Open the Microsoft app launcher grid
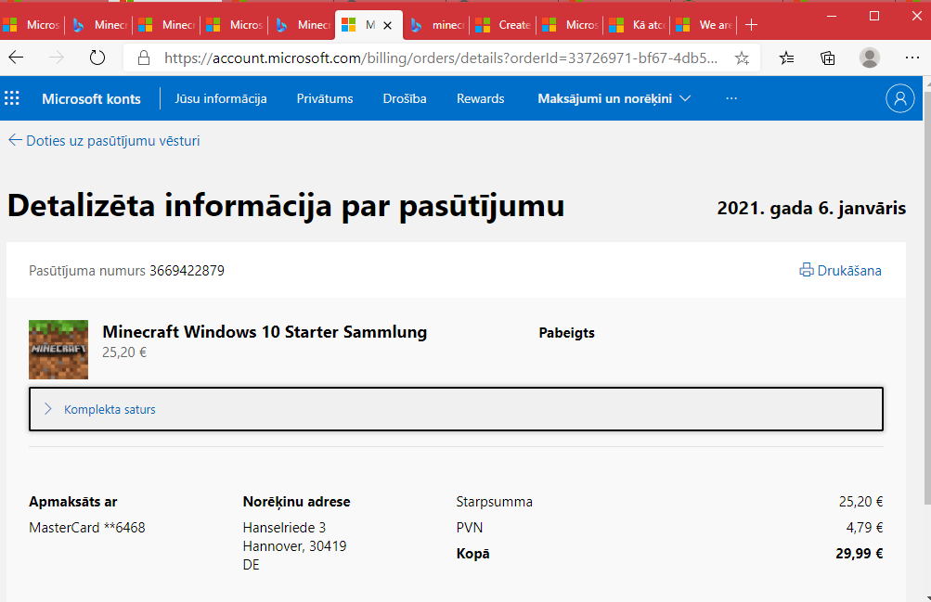The width and height of the screenshot is (931, 602). (x=12, y=98)
